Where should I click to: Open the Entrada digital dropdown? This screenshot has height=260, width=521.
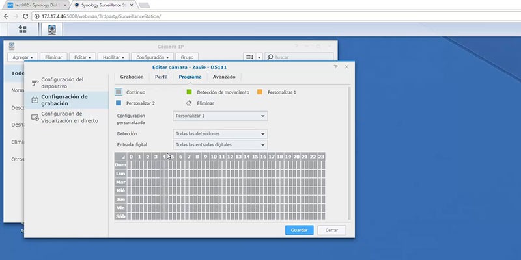tap(220, 145)
